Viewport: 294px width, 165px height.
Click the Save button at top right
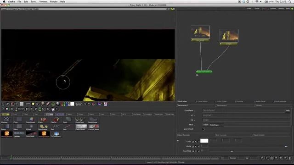[x=257, y=9]
